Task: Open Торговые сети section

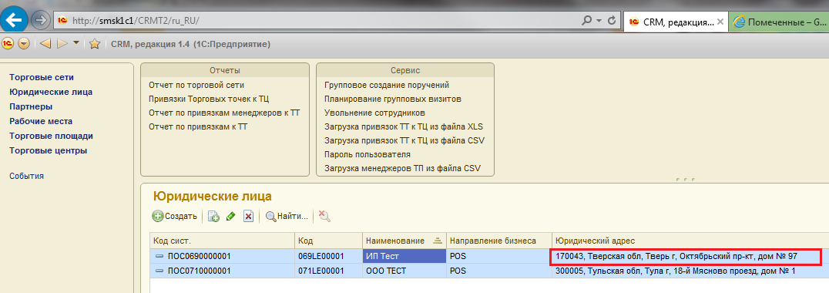Action: [x=42, y=77]
